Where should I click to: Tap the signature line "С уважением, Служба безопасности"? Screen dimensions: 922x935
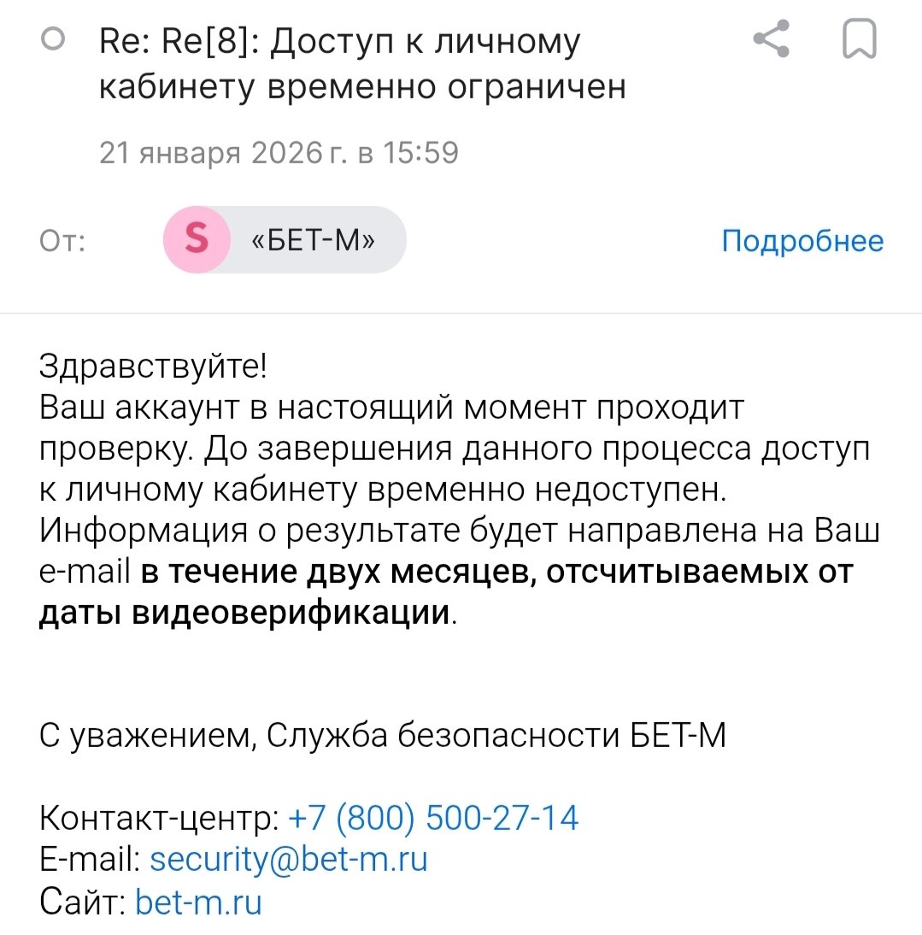383,735
